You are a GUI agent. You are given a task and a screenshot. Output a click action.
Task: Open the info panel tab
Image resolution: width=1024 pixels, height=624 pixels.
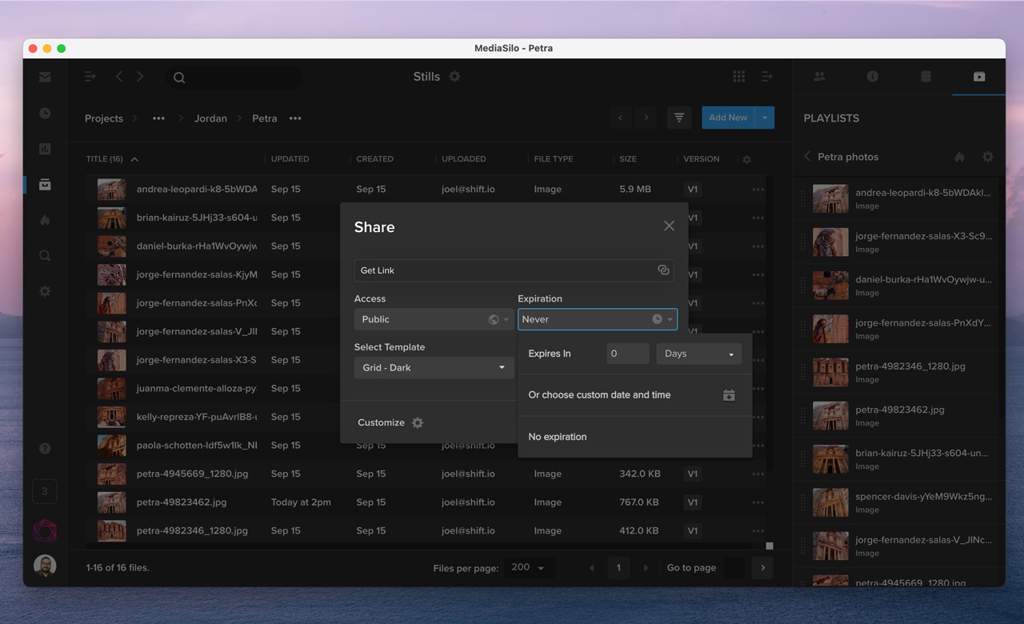tap(872, 77)
